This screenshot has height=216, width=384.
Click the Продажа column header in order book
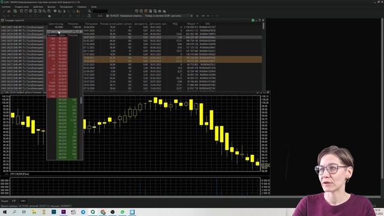pyautogui.click(x=52, y=35)
